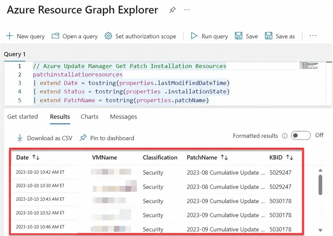Viewport: 333px width, 236px height.
Task: Click the results vertical scrollbar thumb
Action: coord(320,185)
